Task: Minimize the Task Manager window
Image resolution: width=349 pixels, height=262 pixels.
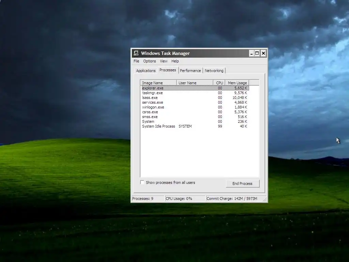Action: (x=251, y=53)
